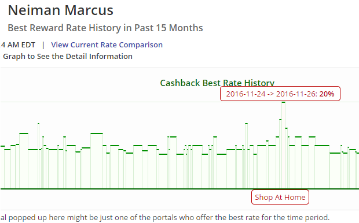Click the Cashback Best Rate History chart title
Screen dimensions: 359x223
click(217, 83)
